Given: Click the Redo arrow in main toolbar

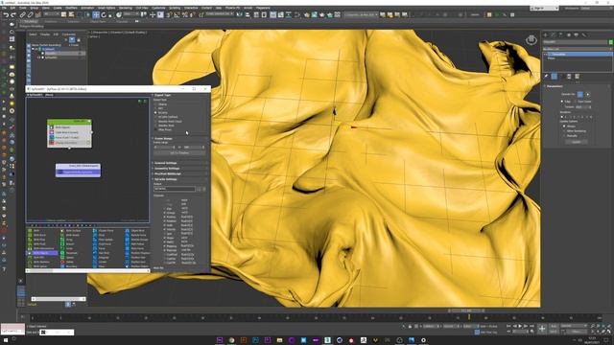Looking at the screenshot, I should 12,15.
